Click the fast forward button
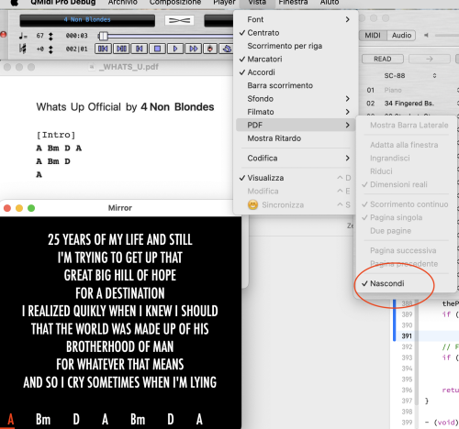The image size is (459, 429). click(193, 49)
